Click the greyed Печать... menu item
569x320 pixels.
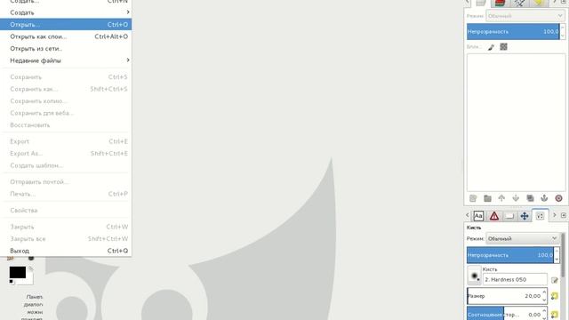[x=66, y=194]
